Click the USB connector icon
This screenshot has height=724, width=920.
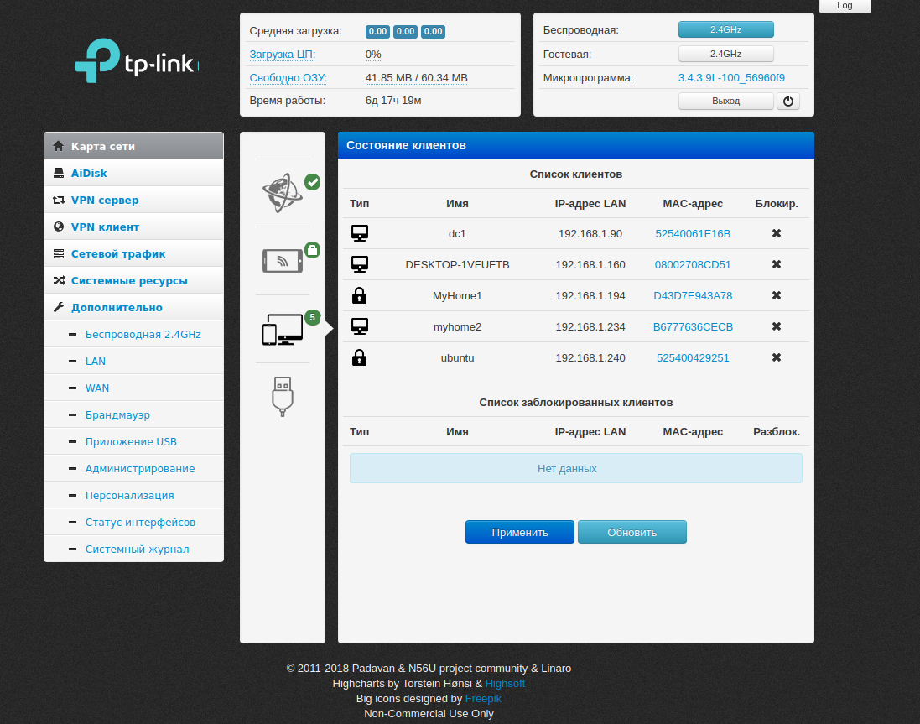pos(283,395)
